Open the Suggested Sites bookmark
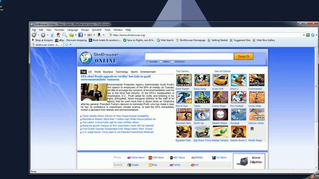Screen dimensions: 319x179 click(x=240, y=40)
